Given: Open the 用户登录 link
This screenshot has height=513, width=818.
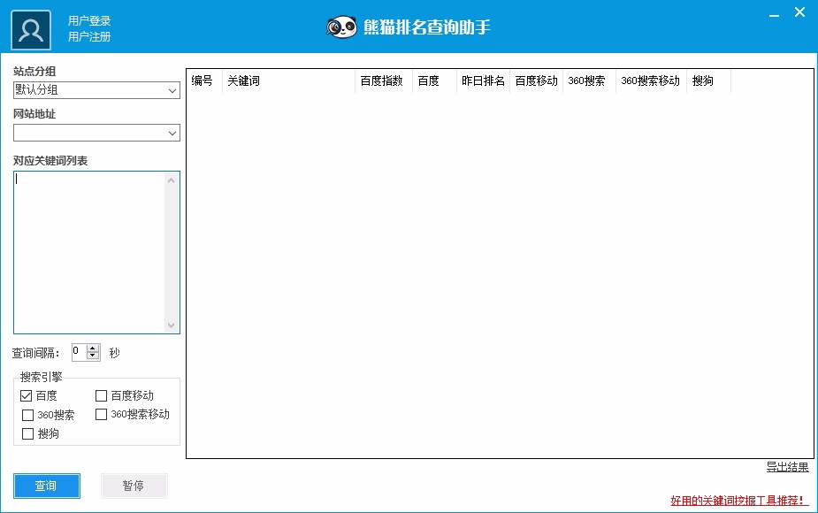Looking at the screenshot, I should [x=89, y=21].
